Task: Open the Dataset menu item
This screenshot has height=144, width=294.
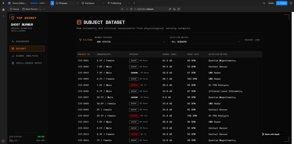Action: tap(27, 49)
